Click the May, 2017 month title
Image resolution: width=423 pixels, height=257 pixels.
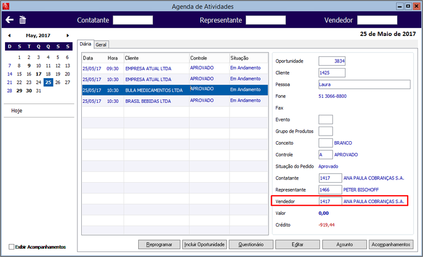coord(38,35)
